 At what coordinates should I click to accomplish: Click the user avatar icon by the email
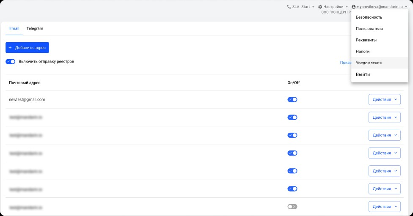[354, 7]
